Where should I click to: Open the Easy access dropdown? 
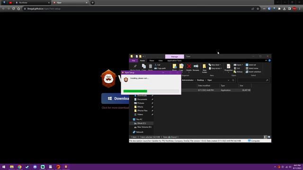coord(215,68)
